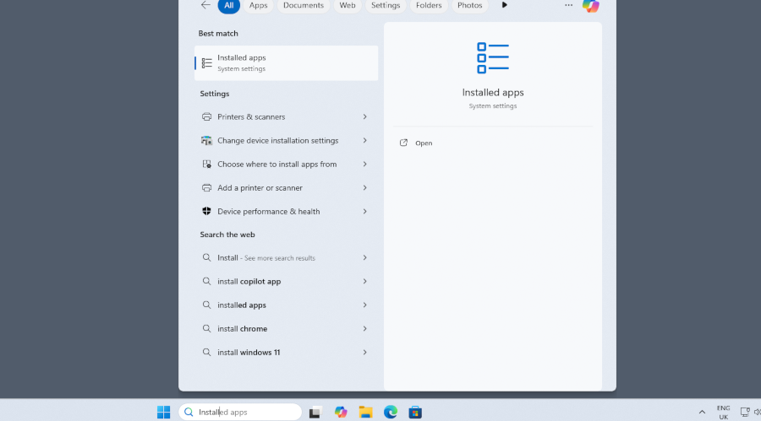Click Open in the preview pane
Screen dimensions: 761x421
424,143
